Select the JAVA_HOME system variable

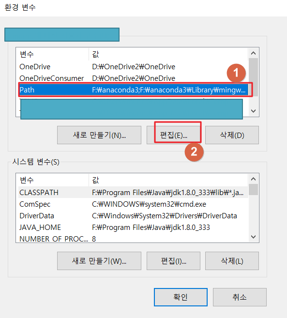click(133, 227)
